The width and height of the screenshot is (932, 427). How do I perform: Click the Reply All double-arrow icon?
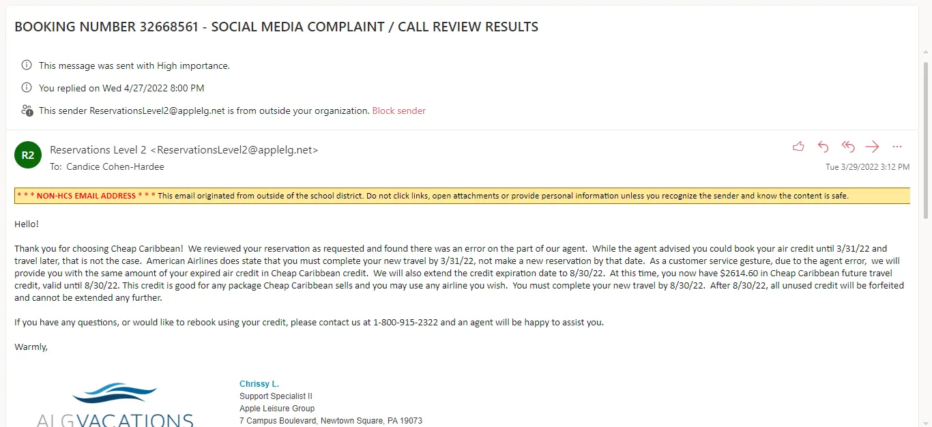(847, 147)
